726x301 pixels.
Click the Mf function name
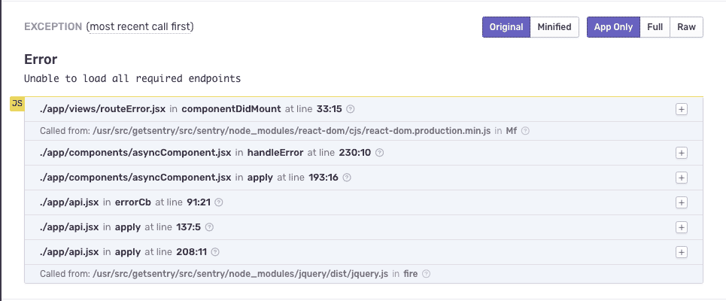pyautogui.click(x=511, y=131)
